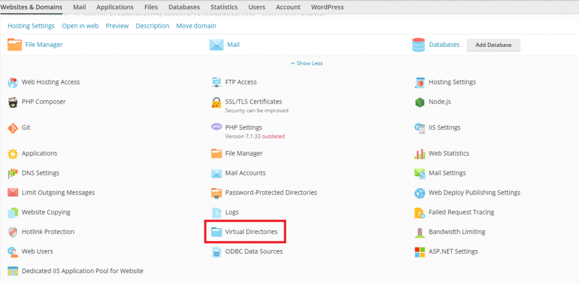The width and height of the screenshot is (579, 283).
Task: Click the Web Statistics chart icon
Action: (420, 153)
